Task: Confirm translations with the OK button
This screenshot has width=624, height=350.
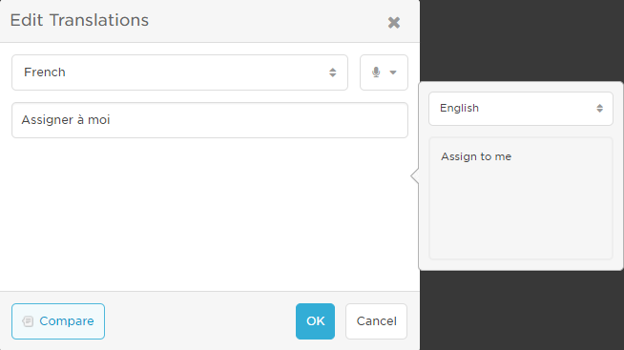Action: coord(315,321)
